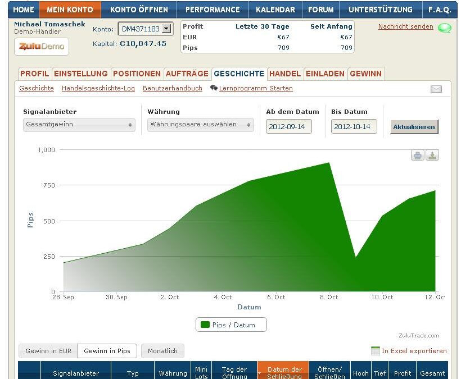
Task: Open the Nachricht senden link
Action: pos(405,26)
